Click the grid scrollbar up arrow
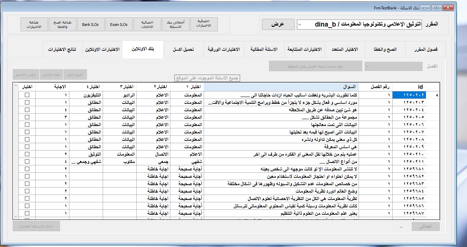This screenshot has width=467, height=247. (15, 86)
